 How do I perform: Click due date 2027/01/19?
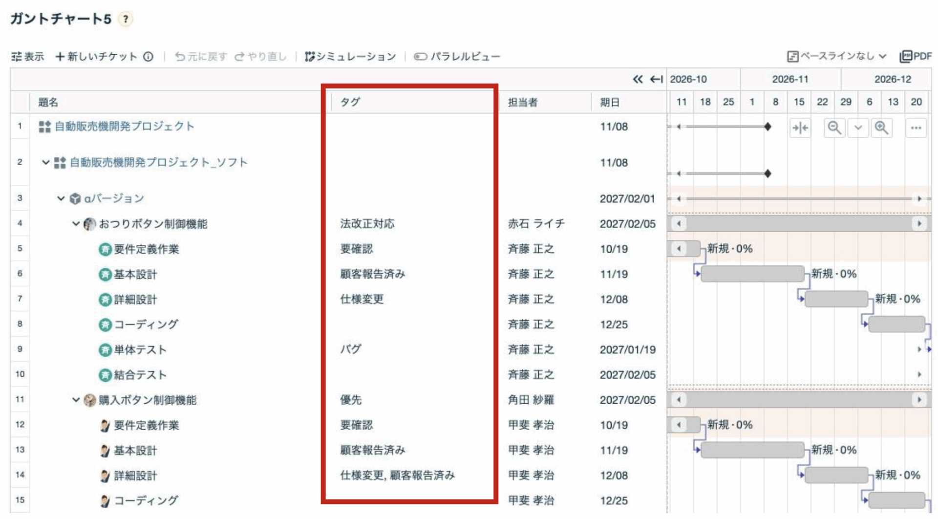tap(627, 350)
